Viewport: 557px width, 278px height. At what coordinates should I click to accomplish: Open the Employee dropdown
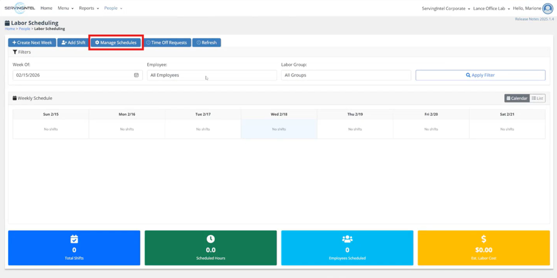point(212,75)
